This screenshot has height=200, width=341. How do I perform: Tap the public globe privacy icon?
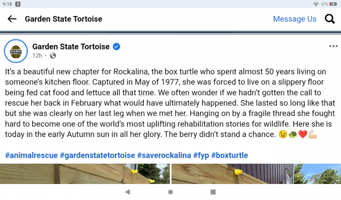[53, 55]
